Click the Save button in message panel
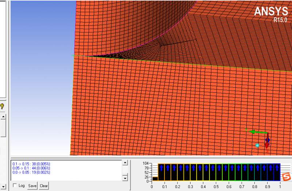The width and height of the screenshot is (292, 191). pos(32,186)
